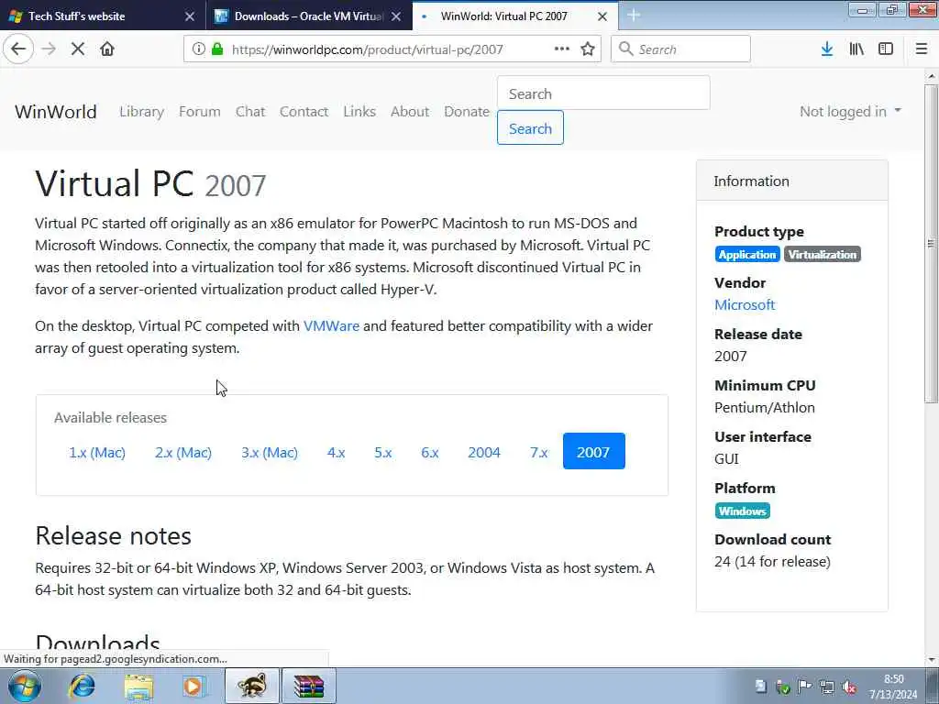Submit the WinWorld Search button
Image resolution: width=939 pixels, height=704 pixels.
[530, 127]
